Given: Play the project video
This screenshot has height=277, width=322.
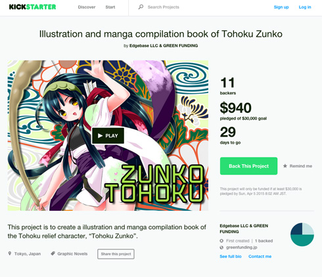Looking at the screenshot, I should pos(108,136).
